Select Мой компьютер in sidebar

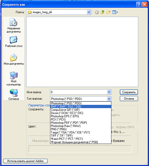[x=14, y=79]
